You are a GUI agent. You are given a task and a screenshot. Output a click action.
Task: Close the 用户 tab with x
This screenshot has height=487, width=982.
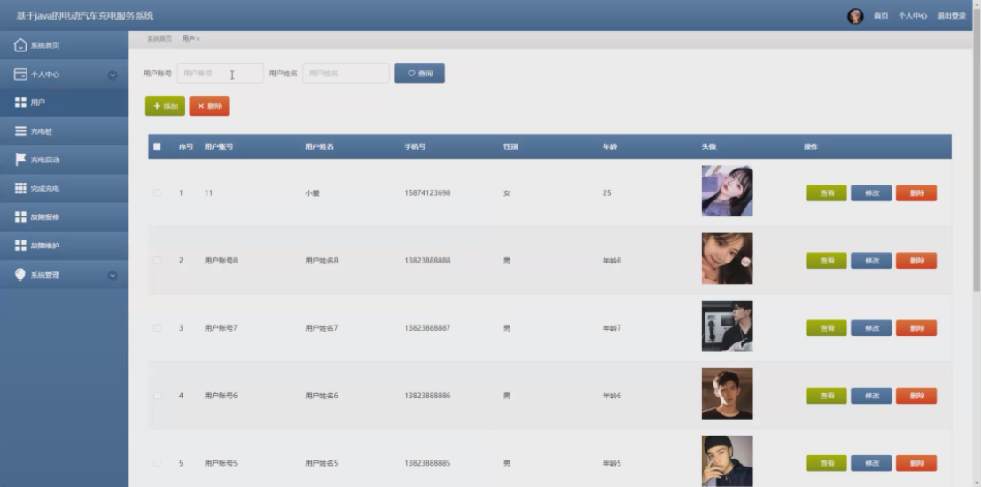198,39
